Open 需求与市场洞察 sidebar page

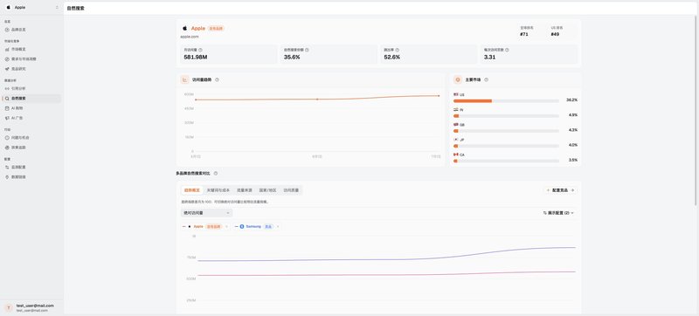[31, 58]
